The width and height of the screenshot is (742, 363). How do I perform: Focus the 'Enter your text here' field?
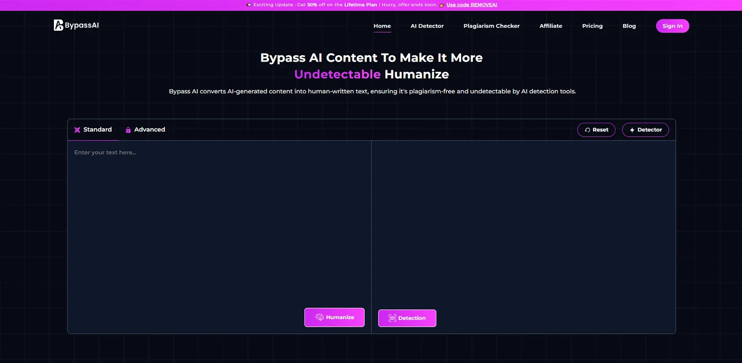click(219, 224)
